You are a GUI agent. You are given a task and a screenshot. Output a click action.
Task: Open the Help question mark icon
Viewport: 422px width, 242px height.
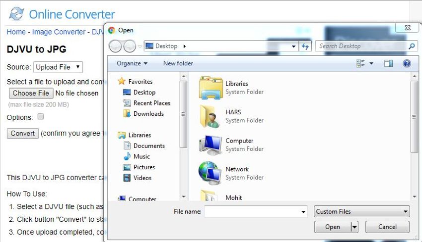(x=407, y=63)
